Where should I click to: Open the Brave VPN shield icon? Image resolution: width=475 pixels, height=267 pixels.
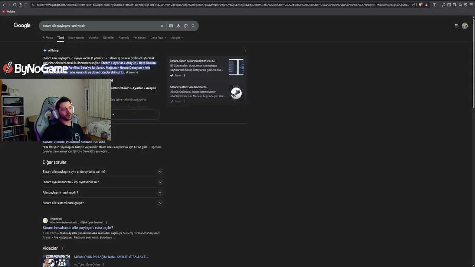pos(466,5)
